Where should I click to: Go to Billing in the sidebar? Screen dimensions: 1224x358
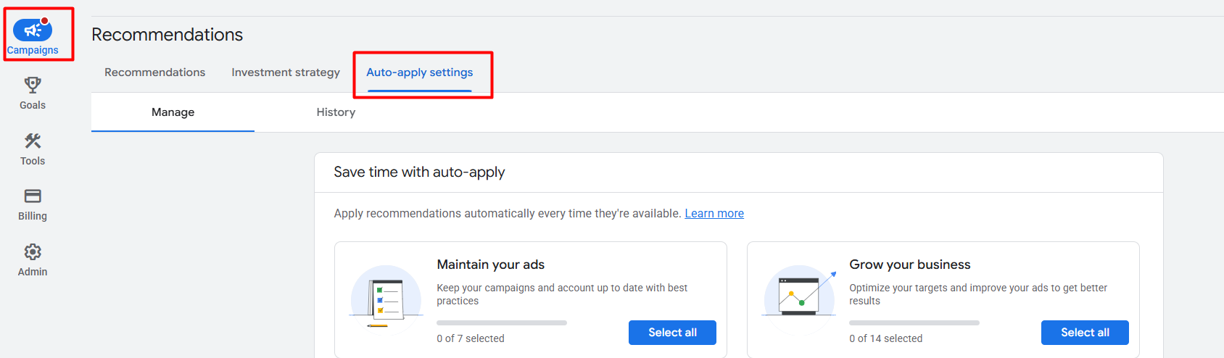[33, 196]
